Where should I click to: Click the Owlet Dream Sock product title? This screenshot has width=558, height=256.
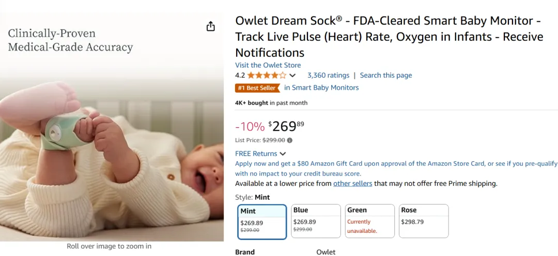click(x=390, y=37)
